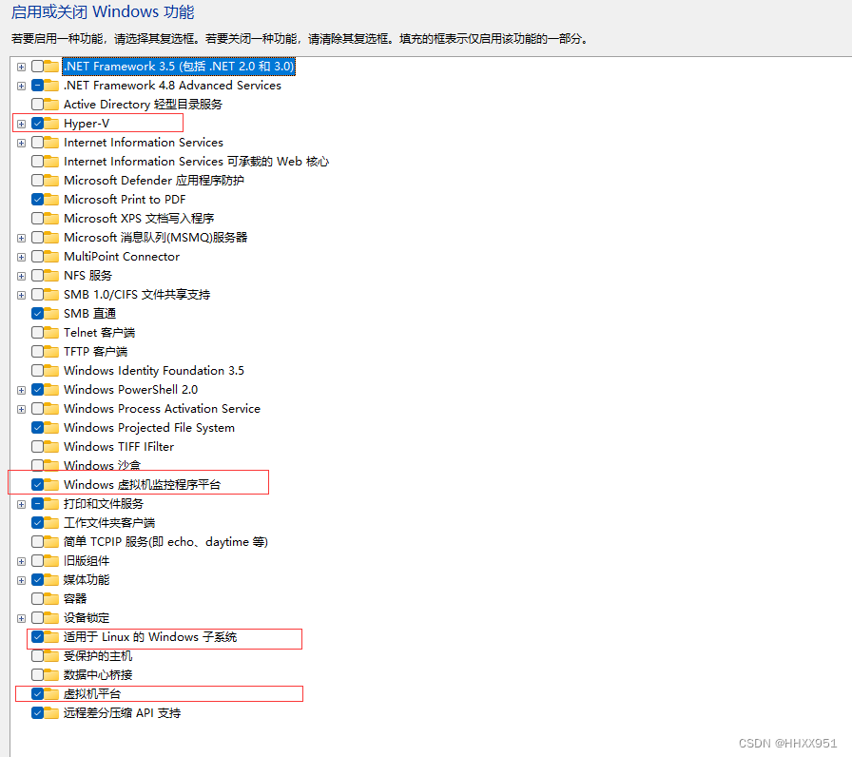The height and width of the screenshot is (757, 852).
Task: Click the folder icon beside SMB 直通
Action: pyautogui.click(x=49, y=313)
